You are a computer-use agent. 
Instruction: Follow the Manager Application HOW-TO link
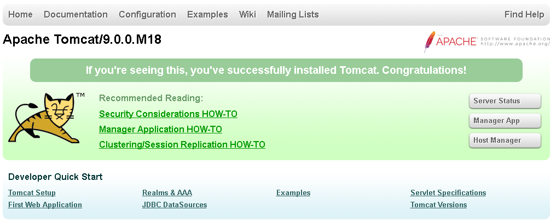pos(160,130)
